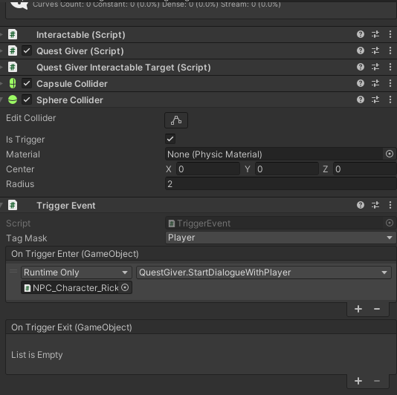The width and height of the screenshot is (397, 395).
Task: Add an On Trigger Exit listener
Action: pos(358,381)
